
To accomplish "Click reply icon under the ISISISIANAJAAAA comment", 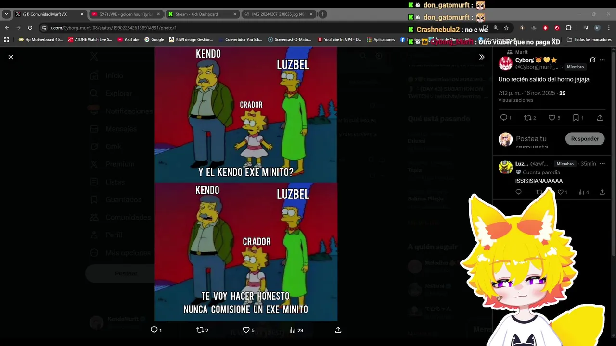I will (518, 192).
